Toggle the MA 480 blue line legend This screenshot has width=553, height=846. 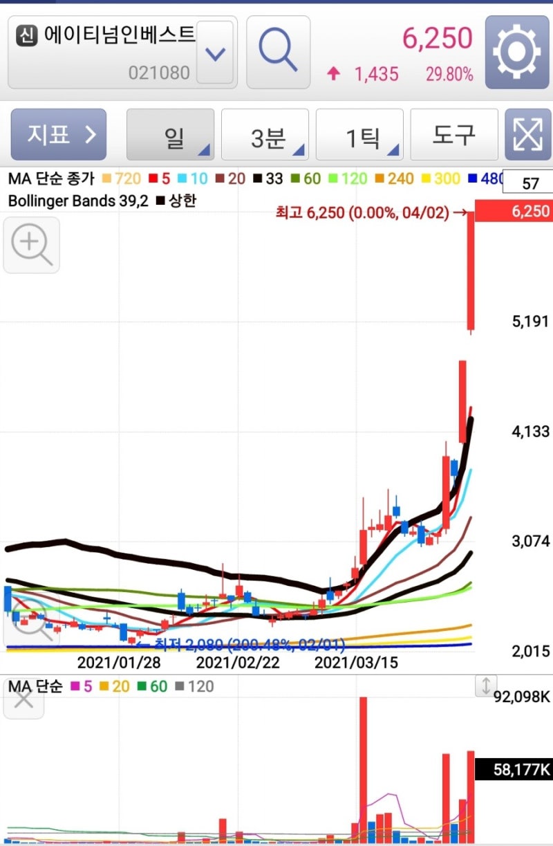(486, 178)
